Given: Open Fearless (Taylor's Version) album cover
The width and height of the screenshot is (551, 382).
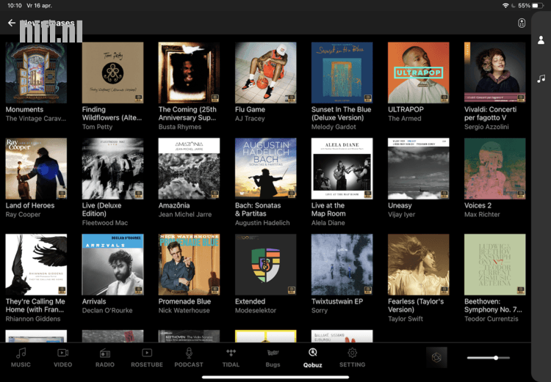Looking at the screenshot, I should [419, 265].
